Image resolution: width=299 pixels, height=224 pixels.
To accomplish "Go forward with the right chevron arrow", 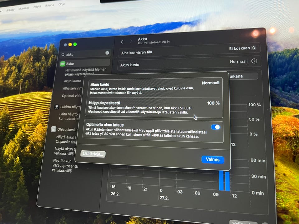I will pyautogui.click(x=131, y=41).
